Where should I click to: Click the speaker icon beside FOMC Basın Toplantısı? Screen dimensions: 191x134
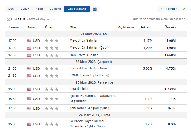click(107, 76)
